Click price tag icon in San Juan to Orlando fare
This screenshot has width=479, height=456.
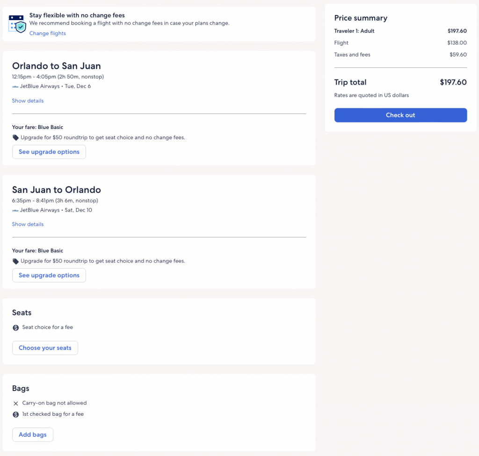tap(16, 261)
